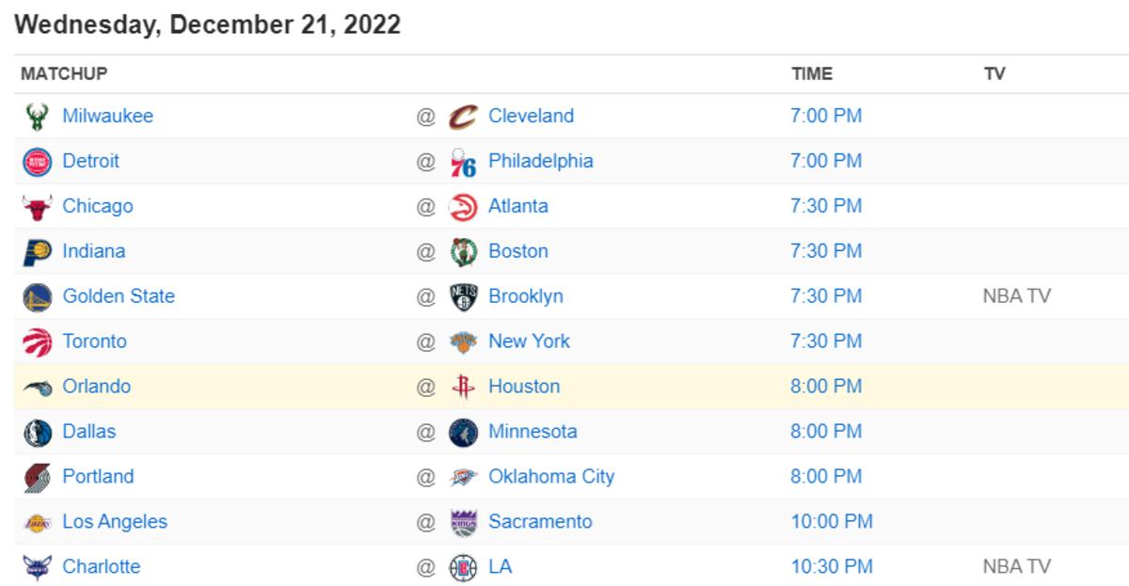Click the Sacramento Kings logo icon

click(463, 522)
